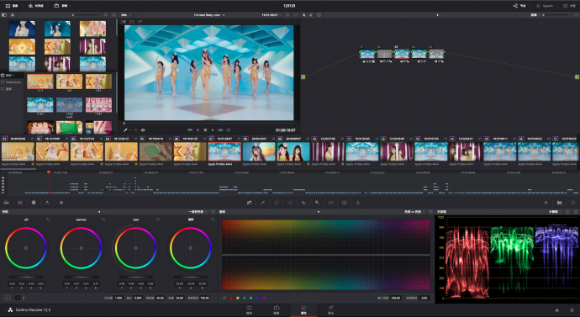Viewport: 580px width, 317px height.
Task: Select the yellow hue curve swatch
Action: tap(238, 298)
